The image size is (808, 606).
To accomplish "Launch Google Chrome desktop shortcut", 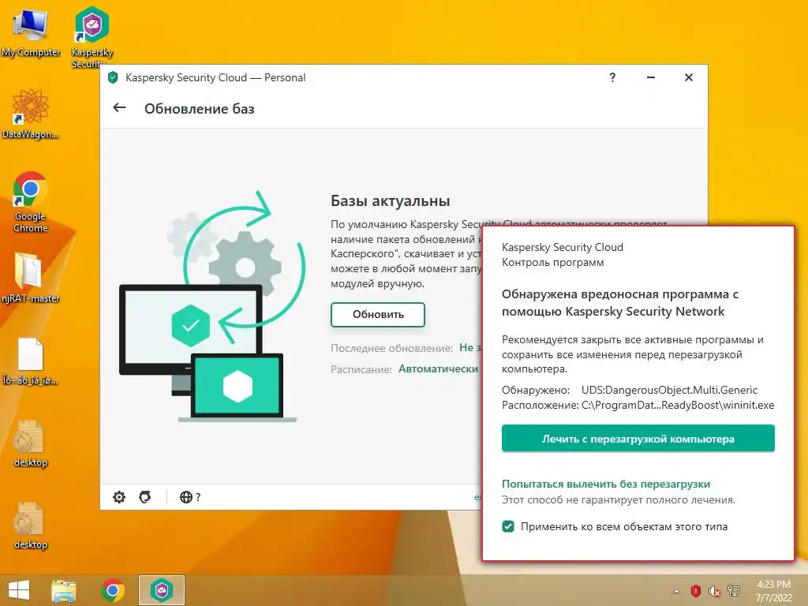I will pyautogui.click(x=31, y=202).
